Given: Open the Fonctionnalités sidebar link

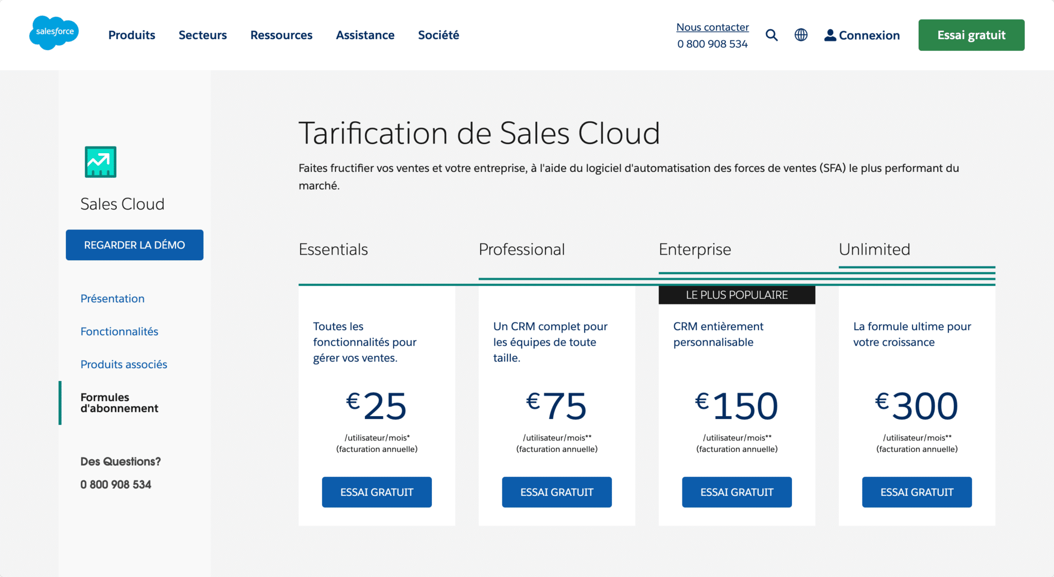Looking at the screenshot, I should coord(119,331).
